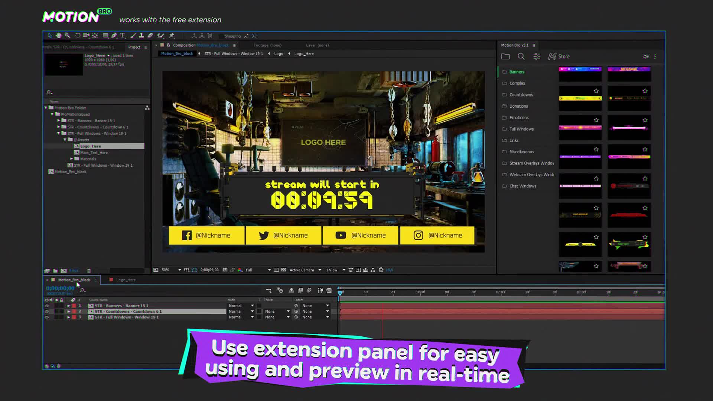
Task: Open the Active Camera dropdown
Action: click(x=305, y=270)
